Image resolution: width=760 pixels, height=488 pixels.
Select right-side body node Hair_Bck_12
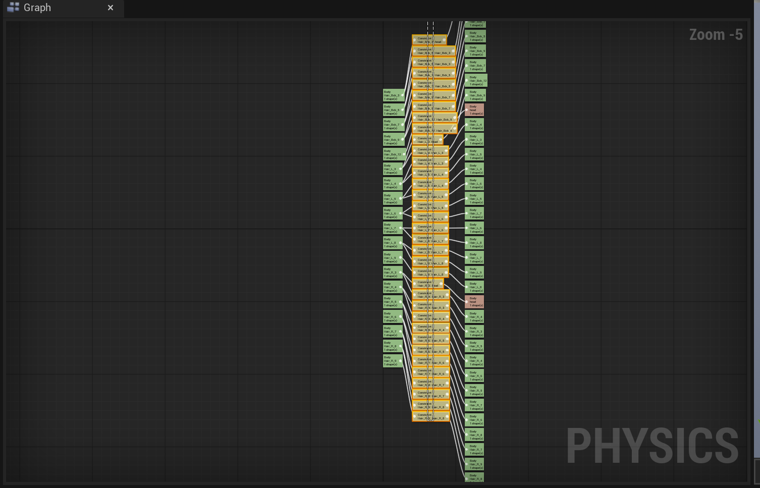click(476, 81)
